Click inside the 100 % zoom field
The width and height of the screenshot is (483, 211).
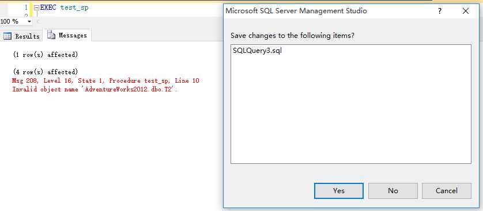pos(13,21)
